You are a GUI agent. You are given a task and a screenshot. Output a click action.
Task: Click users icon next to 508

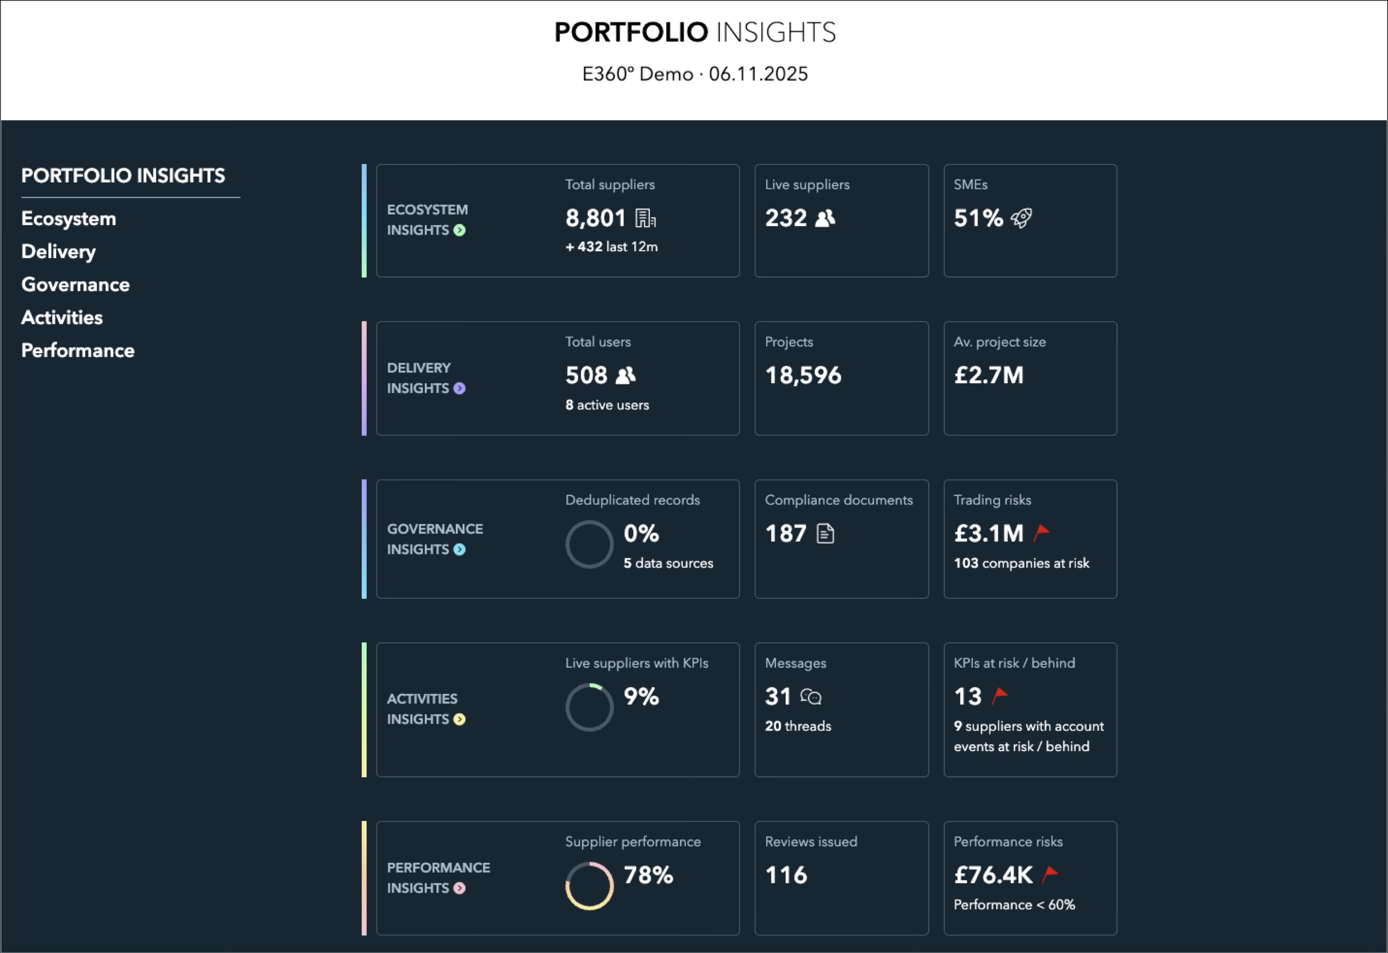point(625,376)
